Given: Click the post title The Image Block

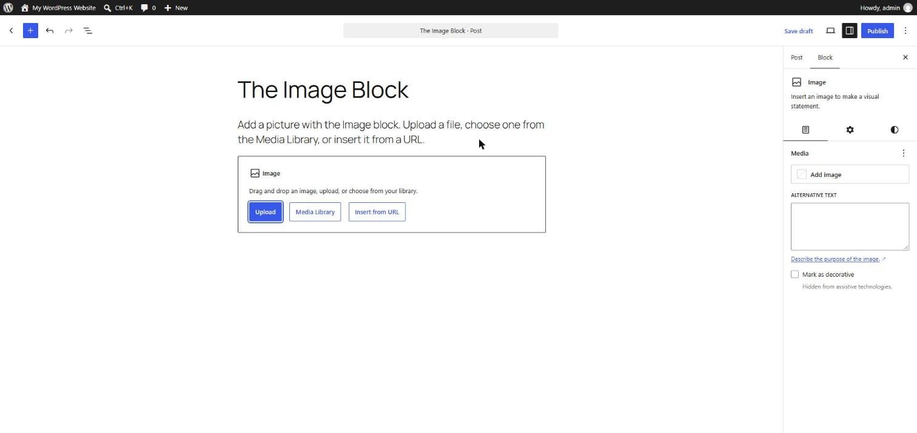Looking at the screenshot, I should click(x=323, y=90).
